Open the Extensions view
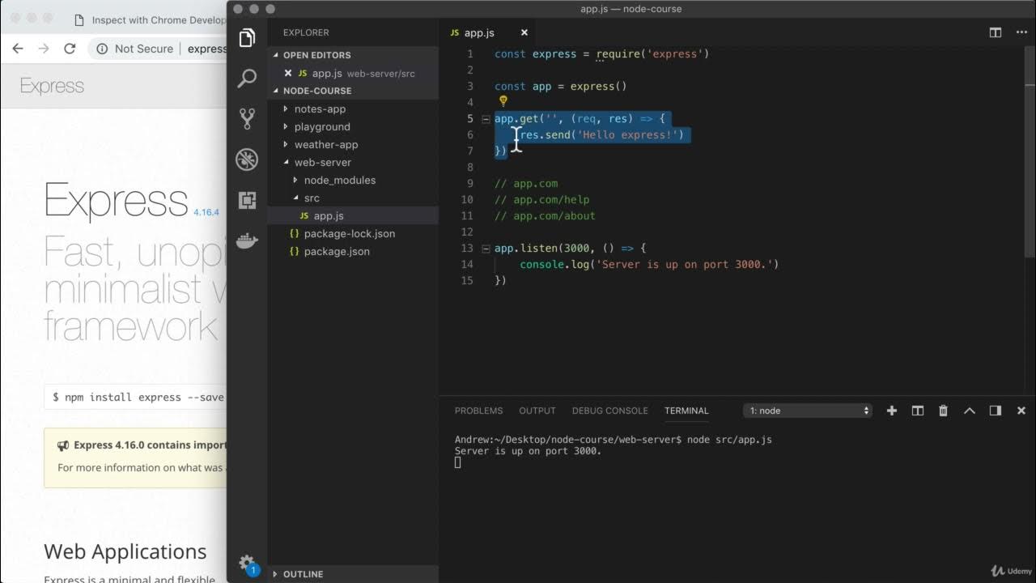This screenshot has height=583, width=1036. coord(247,200)
